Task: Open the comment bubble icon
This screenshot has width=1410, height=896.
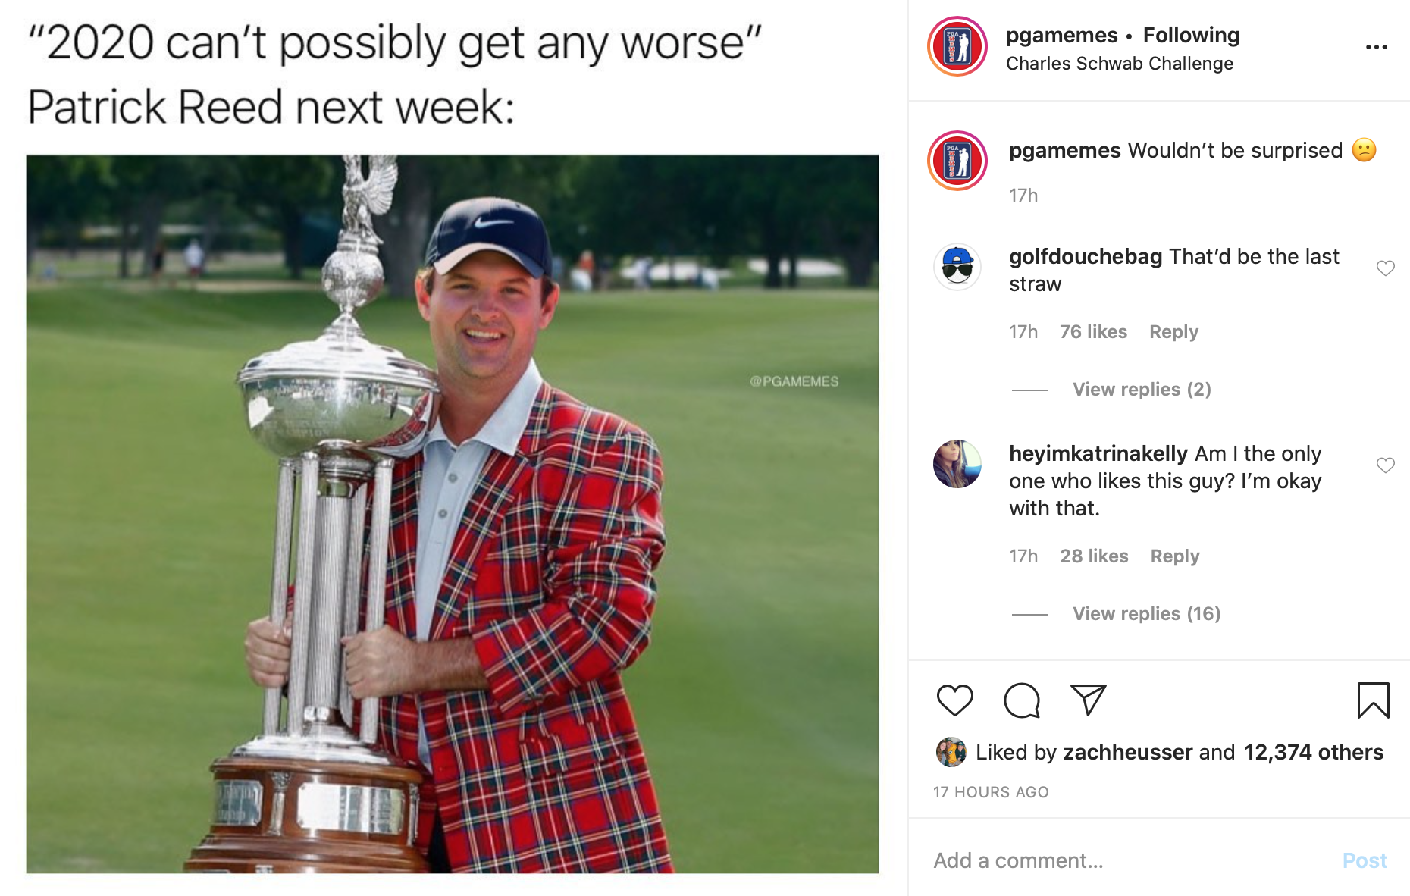Action: pyautogui.click(x=1021, y=700)
